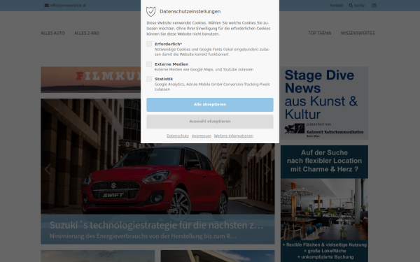Open the Instagram icon in top bar
The height and width of the screenshot is (262, 420).
[x=374, y=6]
